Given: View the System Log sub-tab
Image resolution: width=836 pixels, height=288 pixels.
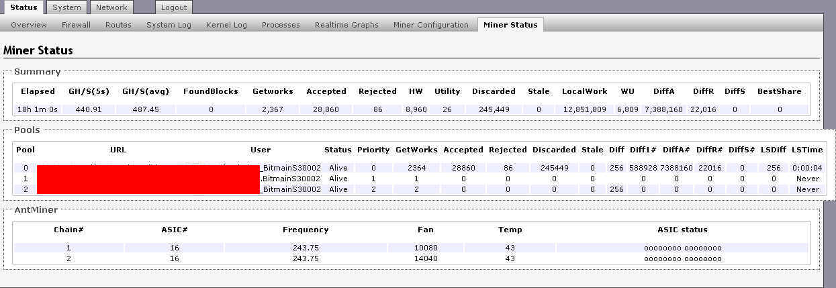Looking at the screenshot, I should (169, 25).
